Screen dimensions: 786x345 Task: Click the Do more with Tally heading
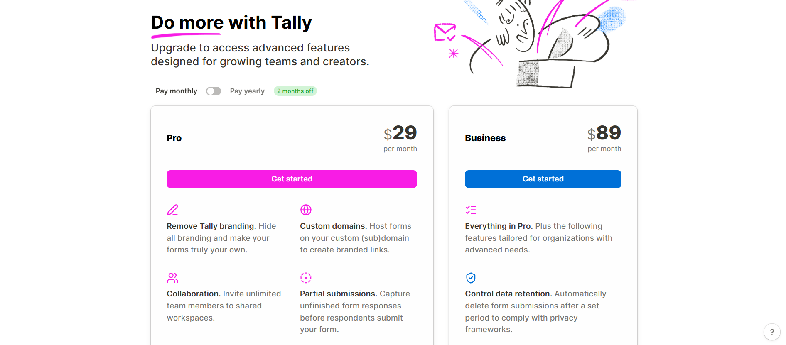231,22
